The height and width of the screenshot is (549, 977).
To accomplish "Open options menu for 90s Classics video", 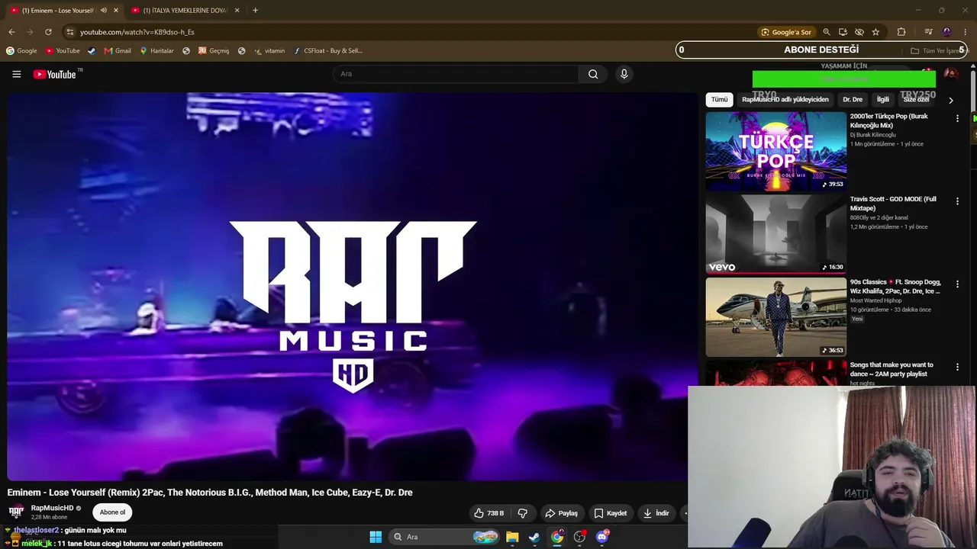I will [957, 284].
